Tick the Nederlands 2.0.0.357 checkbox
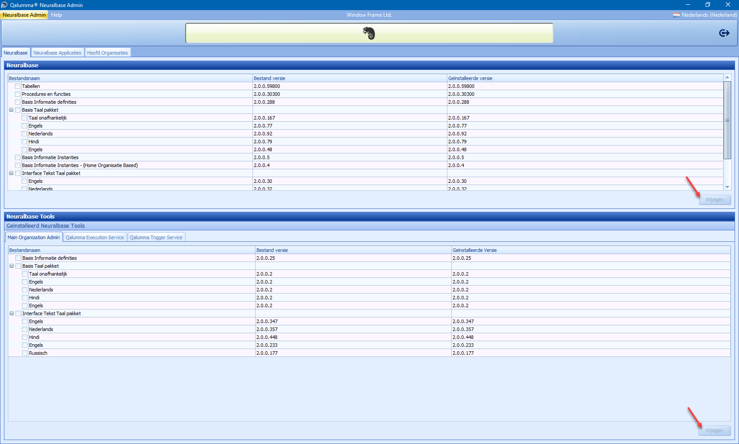 (x=25, y=329)
